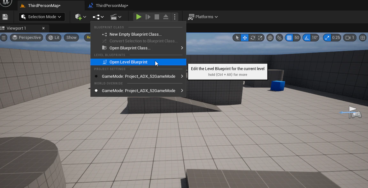This screenshot has height=188, width=368.
Task: Choose New Empty Blueprint Class
Action: coord(138,34)
